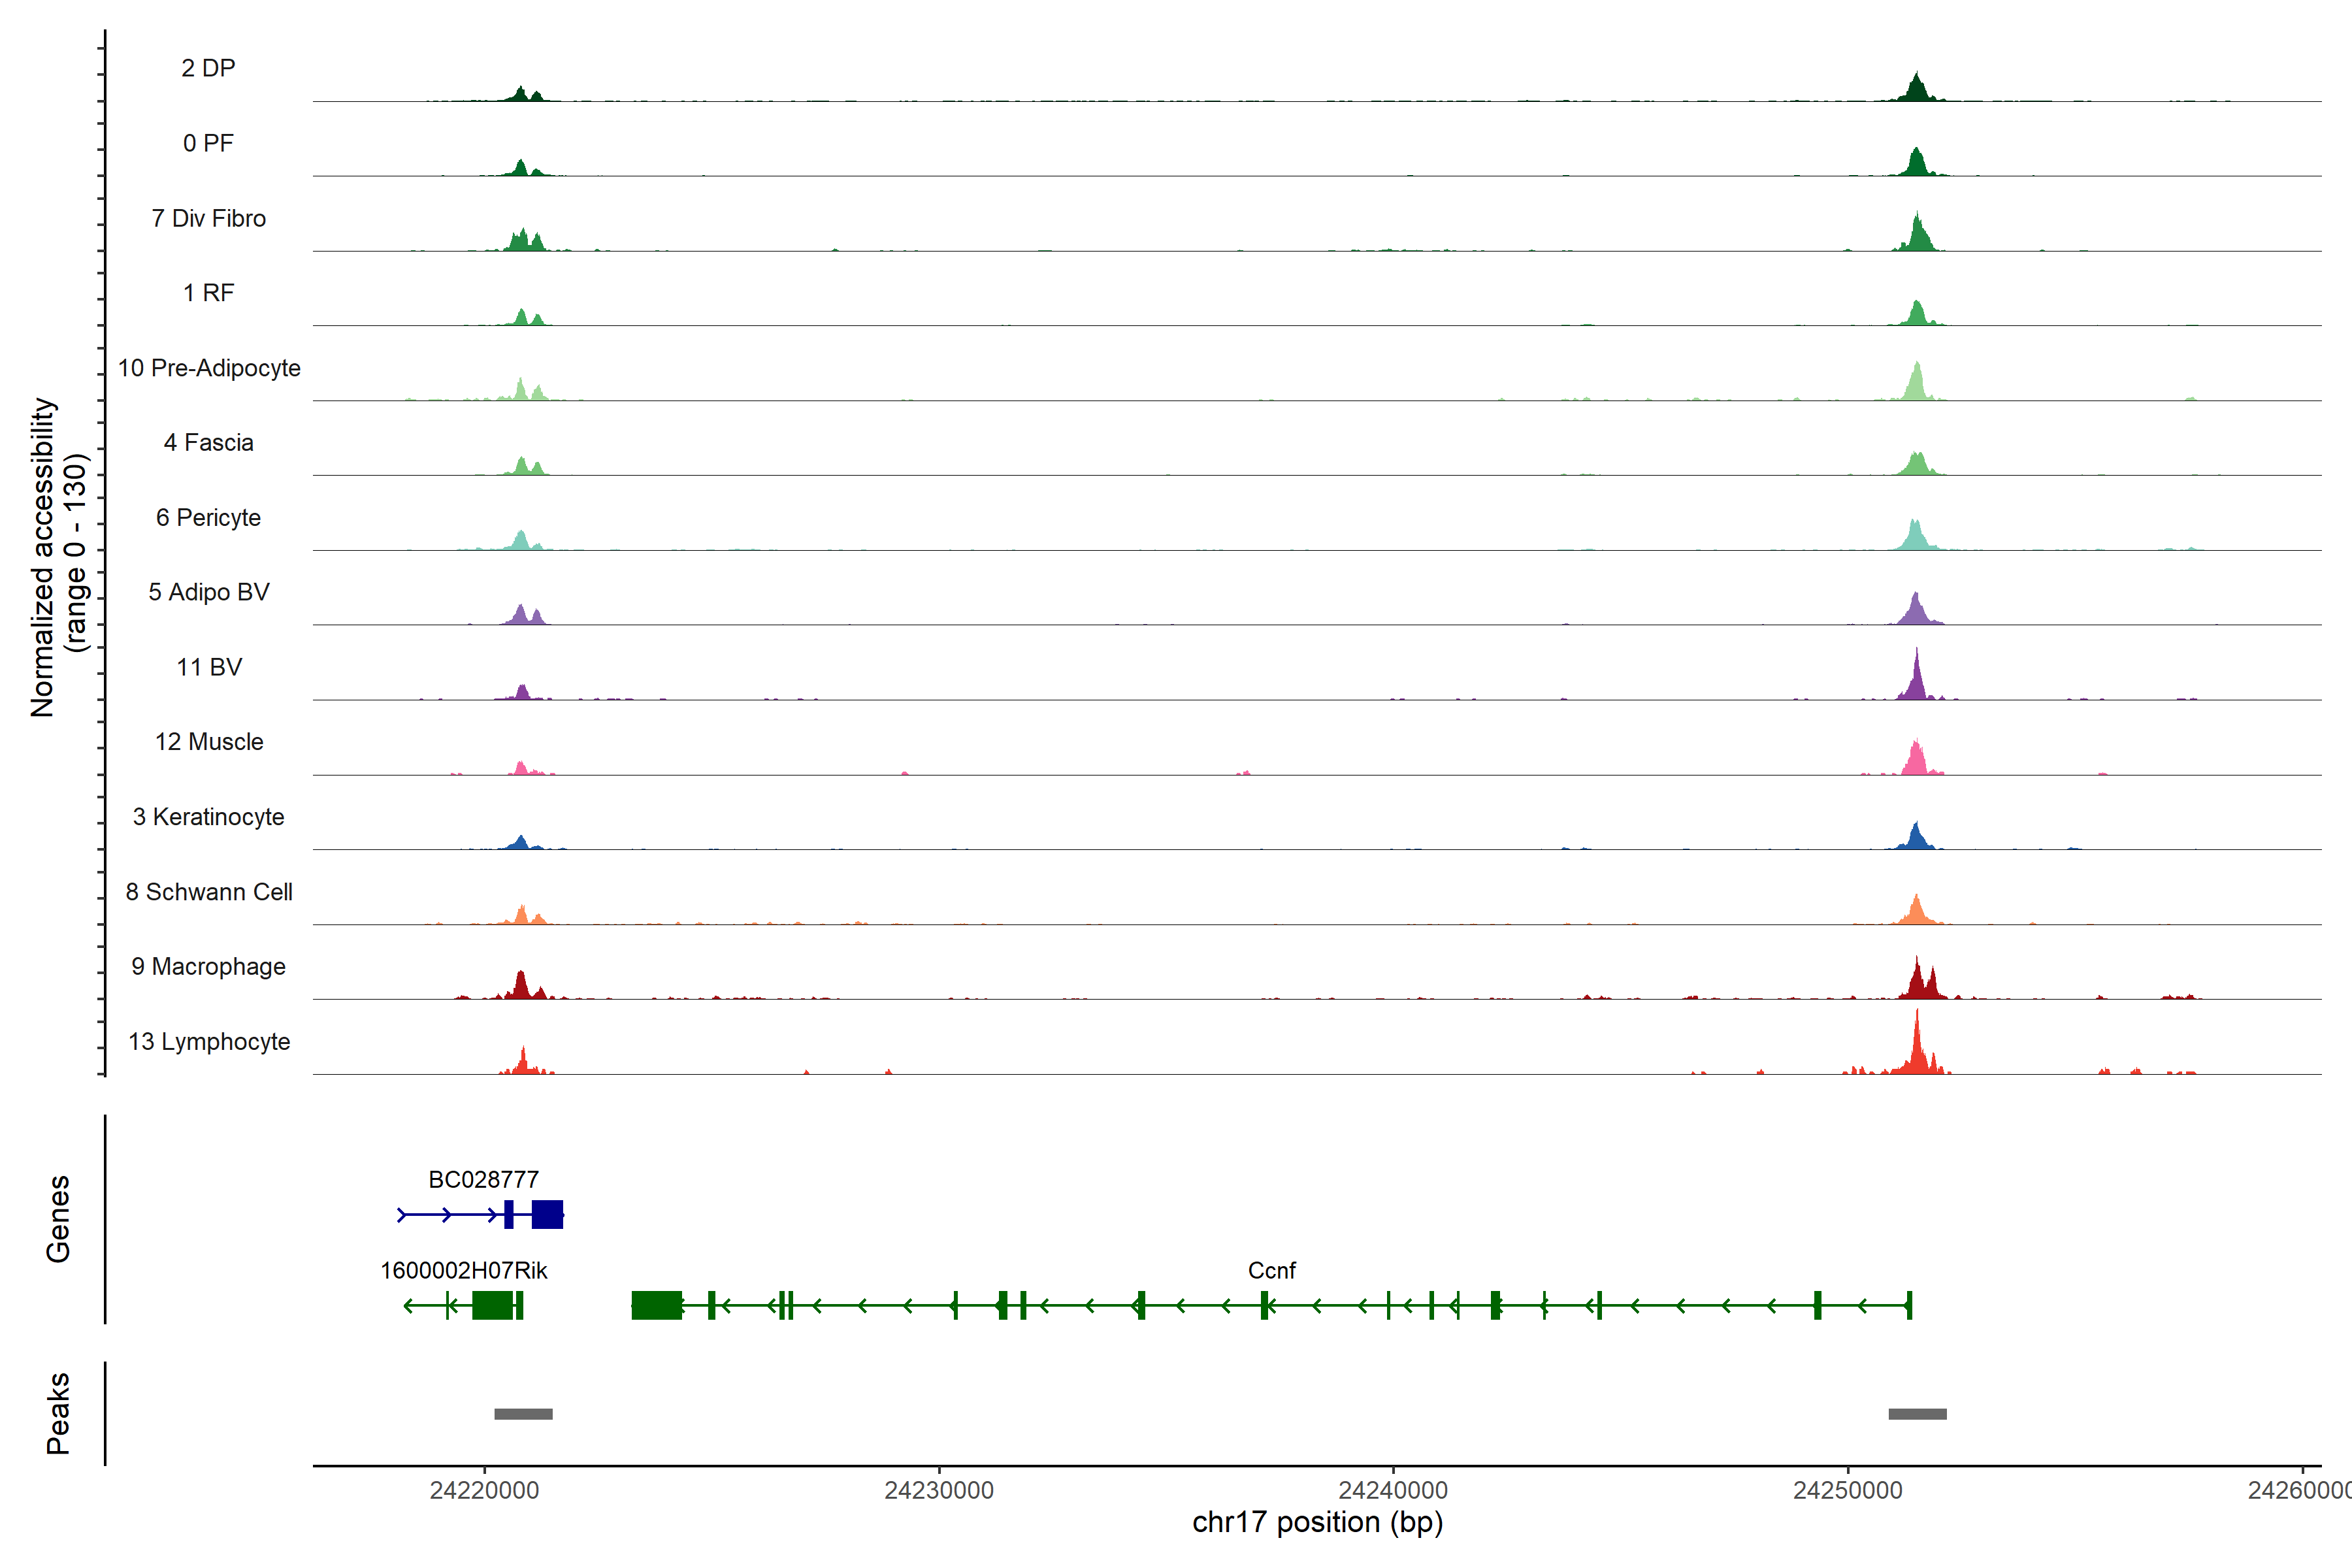Select the 1600002H07Rik gene name

463,1270
